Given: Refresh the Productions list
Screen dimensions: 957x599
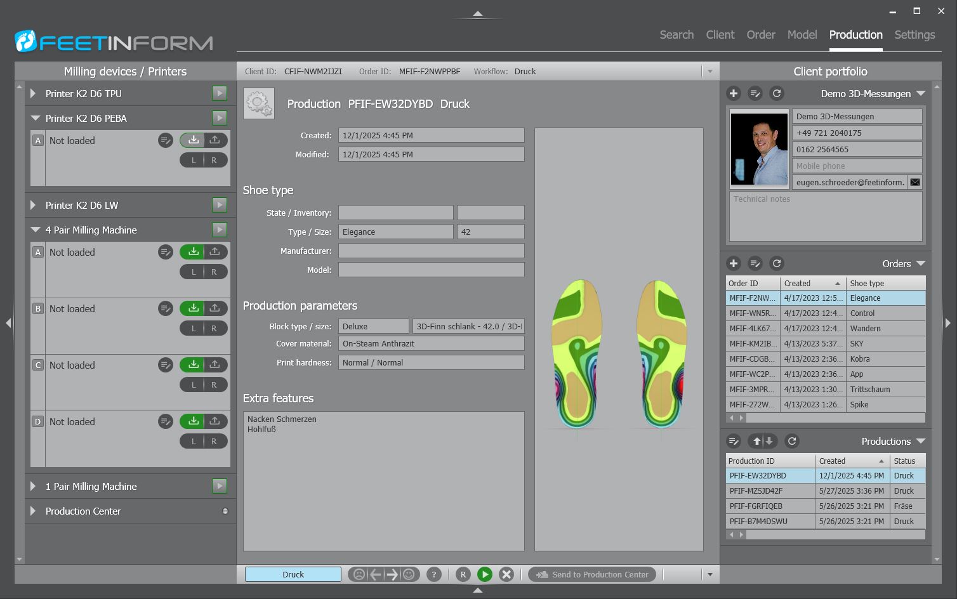Looking at the screenshot, I should click(791, 441).
